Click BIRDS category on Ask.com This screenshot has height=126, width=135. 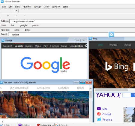[80, 88]
